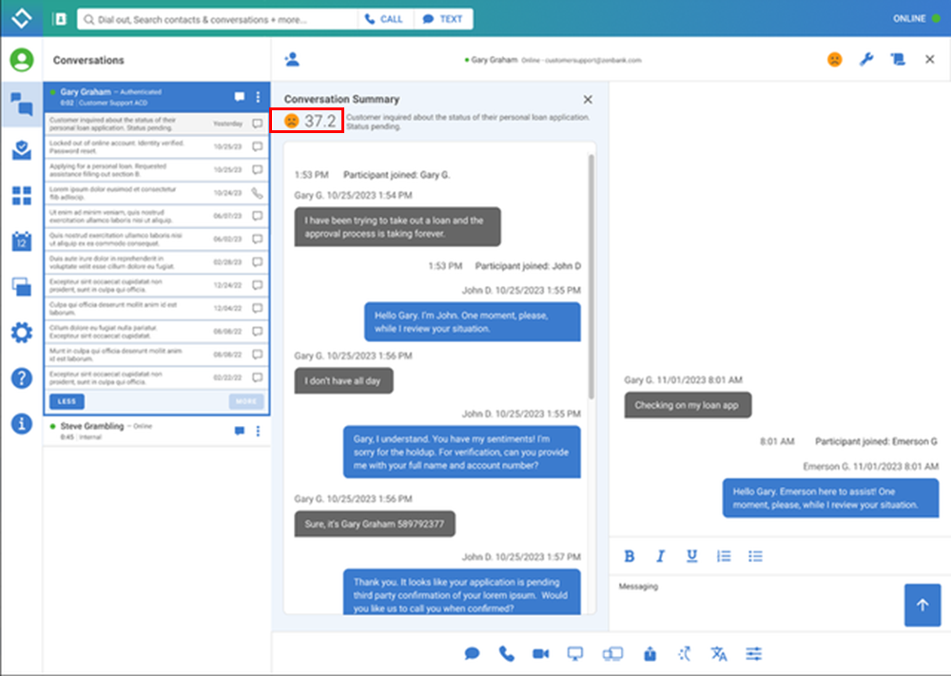Click the wrench tool icon
The width and height of the screenshot is (951, 676).
click(x=865, y=60)
